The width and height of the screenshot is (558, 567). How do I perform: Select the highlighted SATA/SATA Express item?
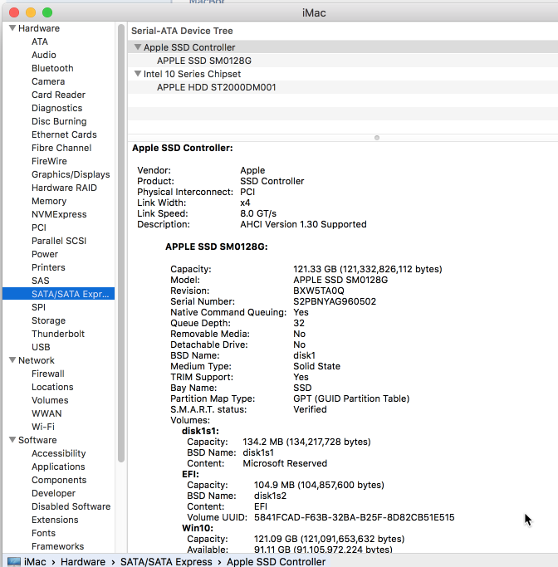pyautogui.click(x=59, y=294)
